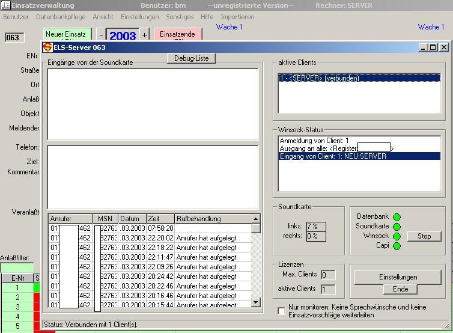
Task: Open the Datenbankpflege menu
Action: [x=61, y=17]
